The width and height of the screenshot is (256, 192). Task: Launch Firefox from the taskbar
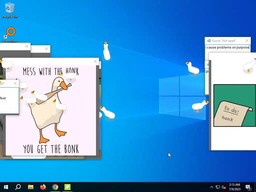[43, 187]
